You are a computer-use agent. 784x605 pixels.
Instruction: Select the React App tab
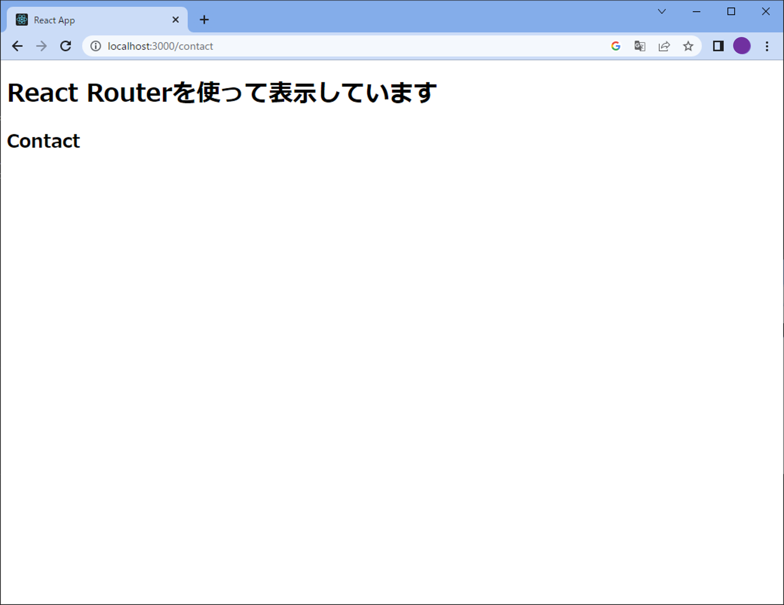click(97, 20)
